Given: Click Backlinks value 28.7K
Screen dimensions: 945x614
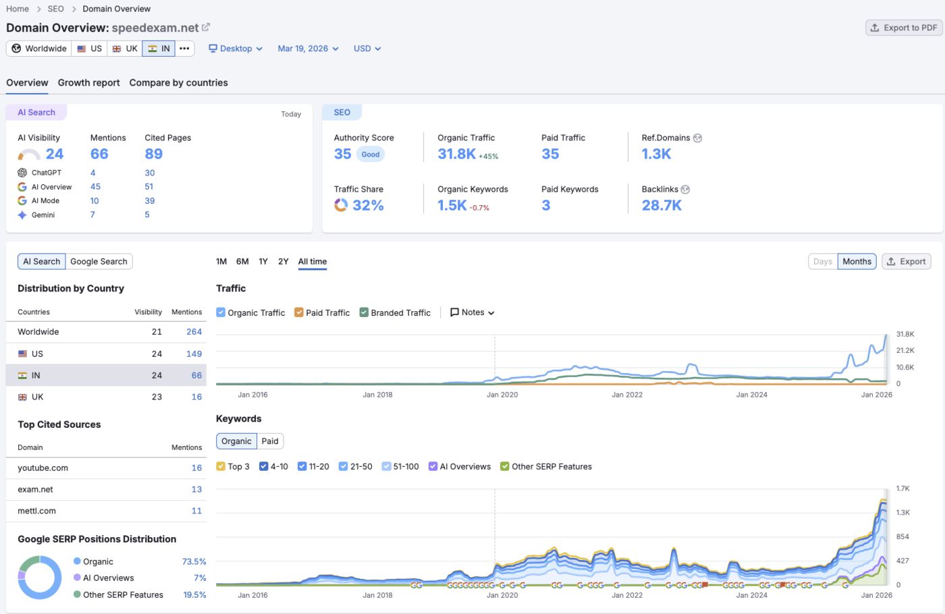Looking at the screenshot, I should 661,205.
